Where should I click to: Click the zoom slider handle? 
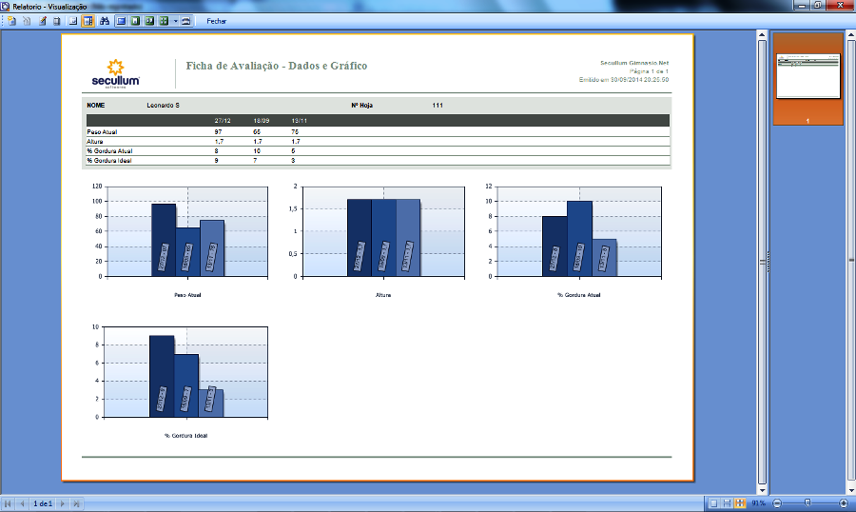click(807, 502)
